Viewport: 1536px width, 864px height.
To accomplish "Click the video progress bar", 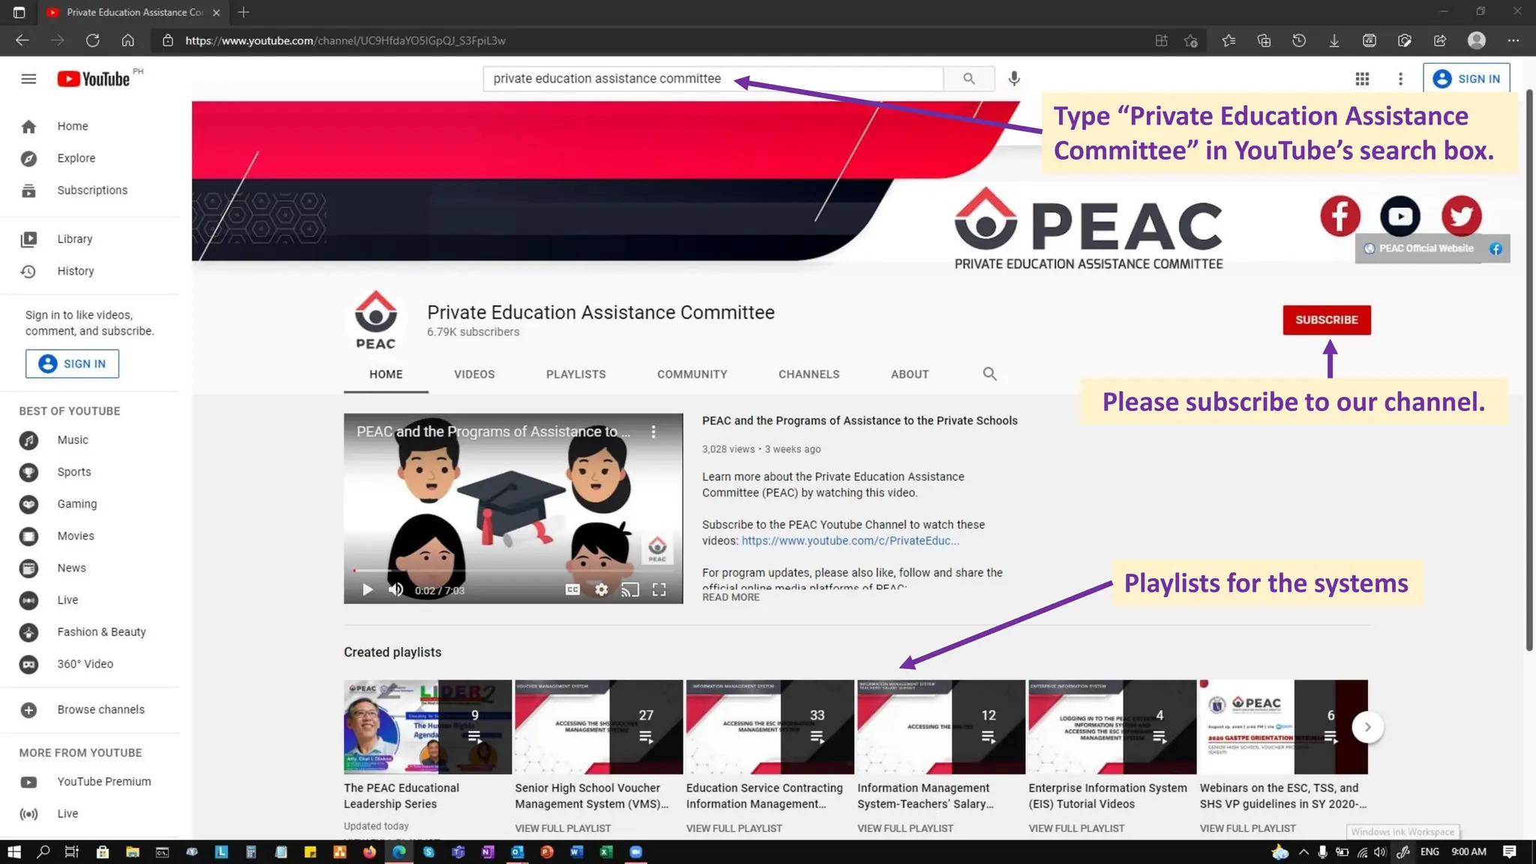I will point(513,571).
